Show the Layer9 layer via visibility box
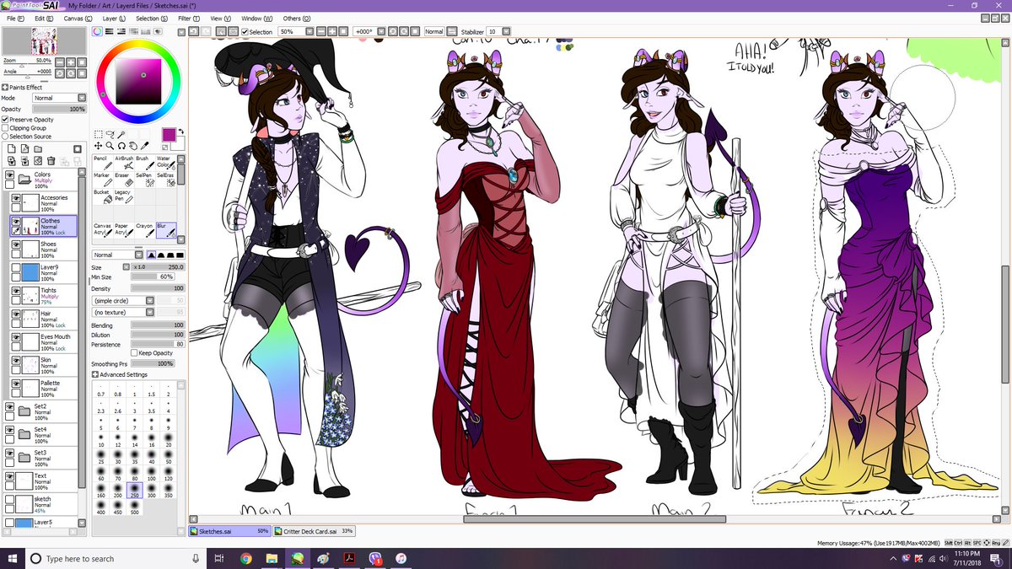 (15, 267)
